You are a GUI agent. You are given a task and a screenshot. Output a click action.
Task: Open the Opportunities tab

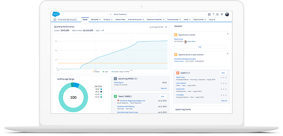point(198,20)
